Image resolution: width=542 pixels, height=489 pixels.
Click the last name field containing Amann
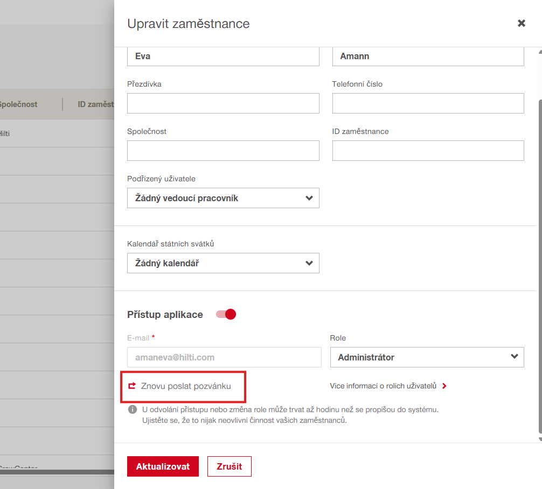[428, 56]
